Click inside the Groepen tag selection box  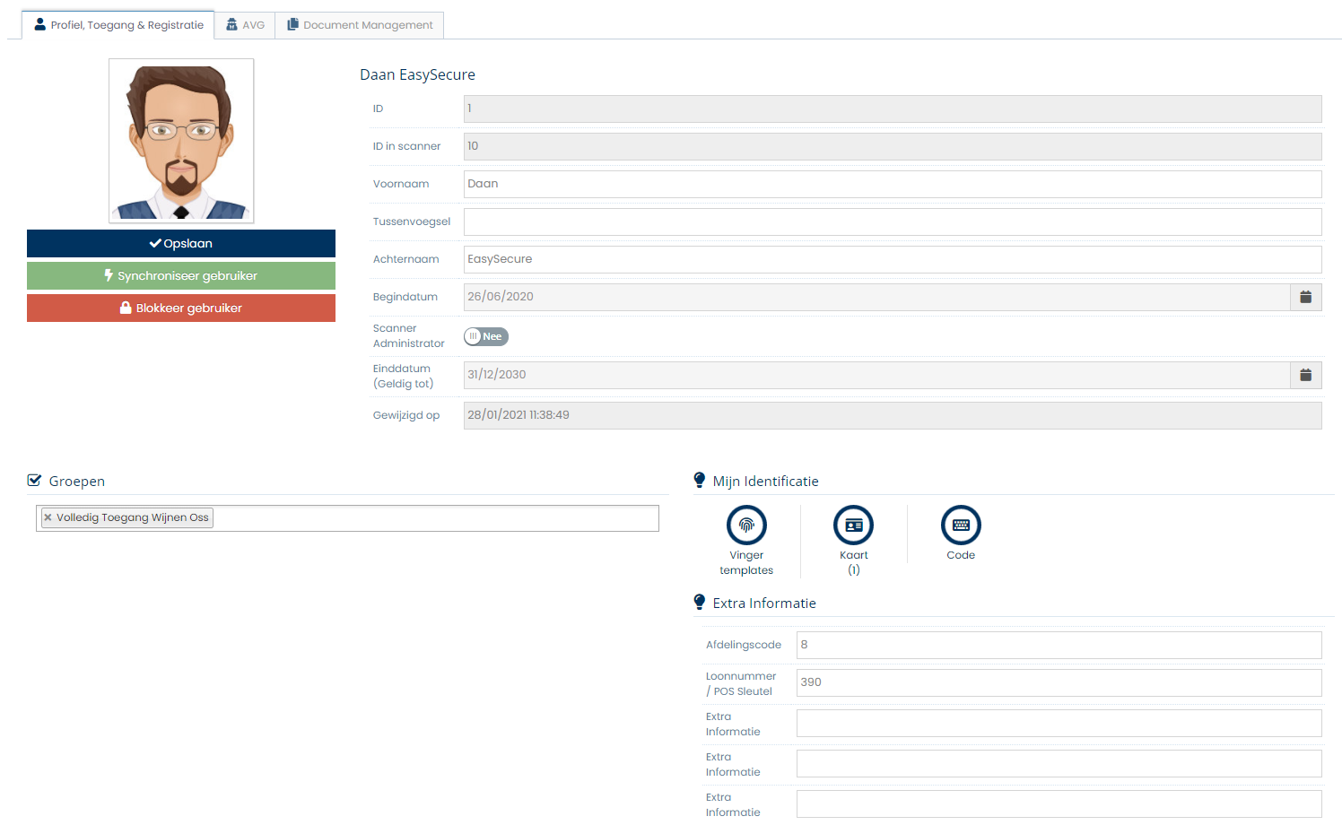coord(347,518)
